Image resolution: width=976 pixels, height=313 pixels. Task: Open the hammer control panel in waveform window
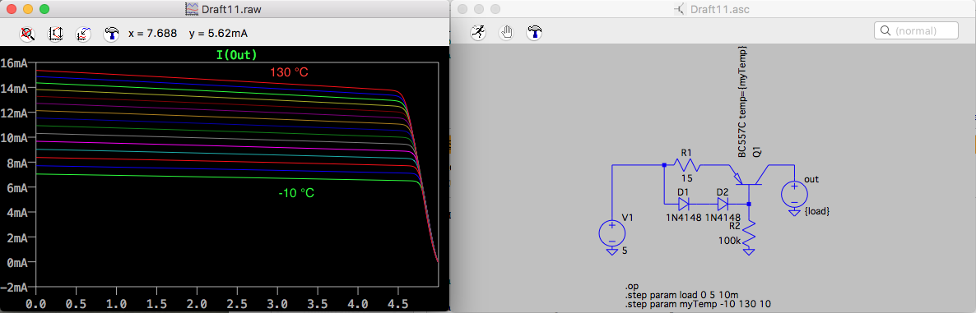[111, 33]
